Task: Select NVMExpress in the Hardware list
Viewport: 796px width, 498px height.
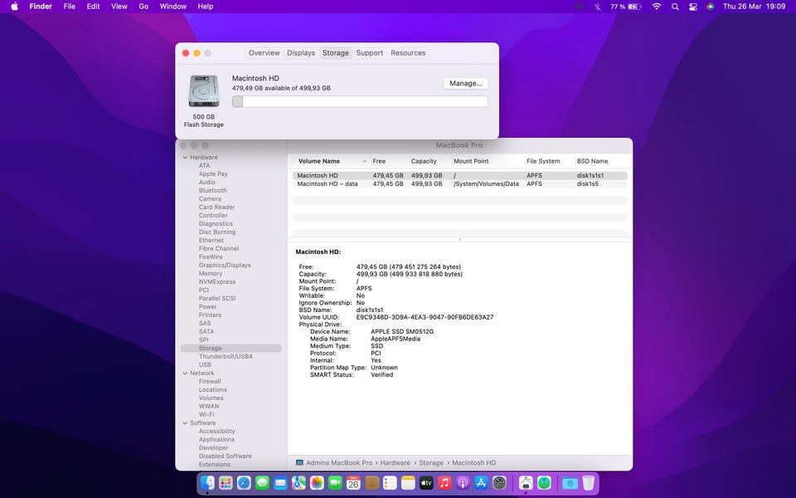Action: coord(216,281)
